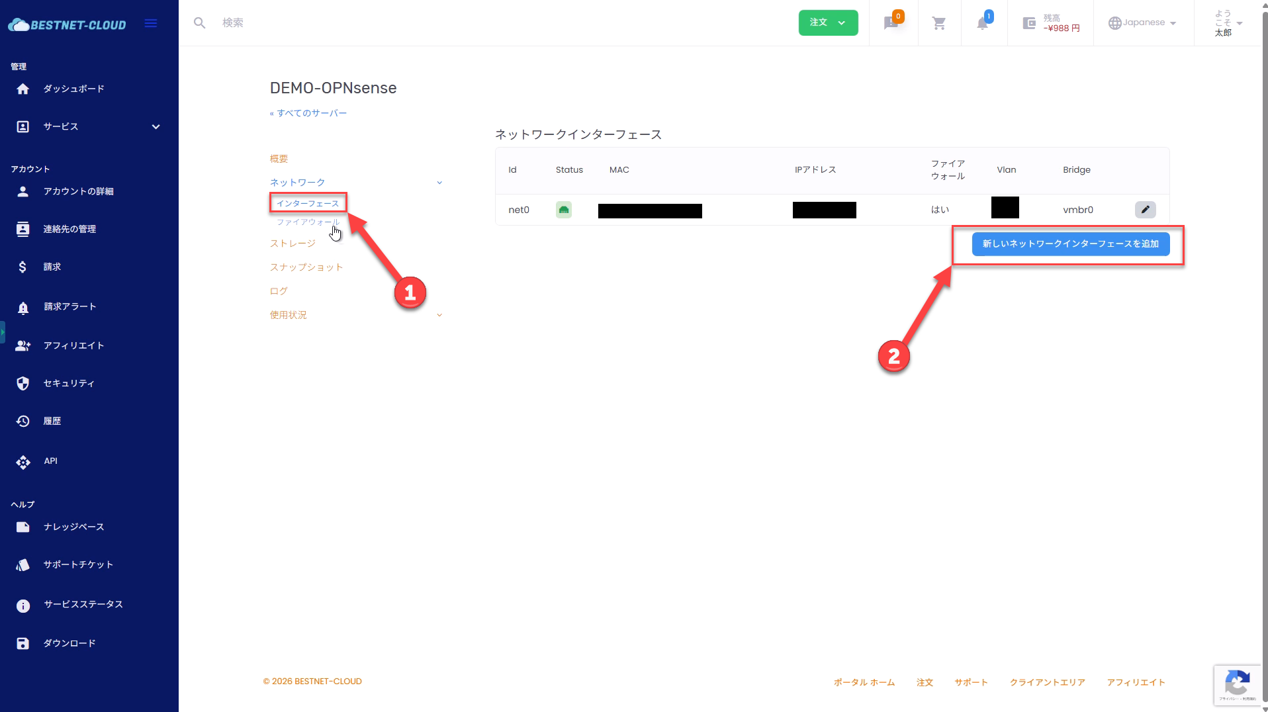The width and height of the screenshot is (1268, 712).
Task: Open the user welcome account dropdown
Action: click(x=1228, y=23)
